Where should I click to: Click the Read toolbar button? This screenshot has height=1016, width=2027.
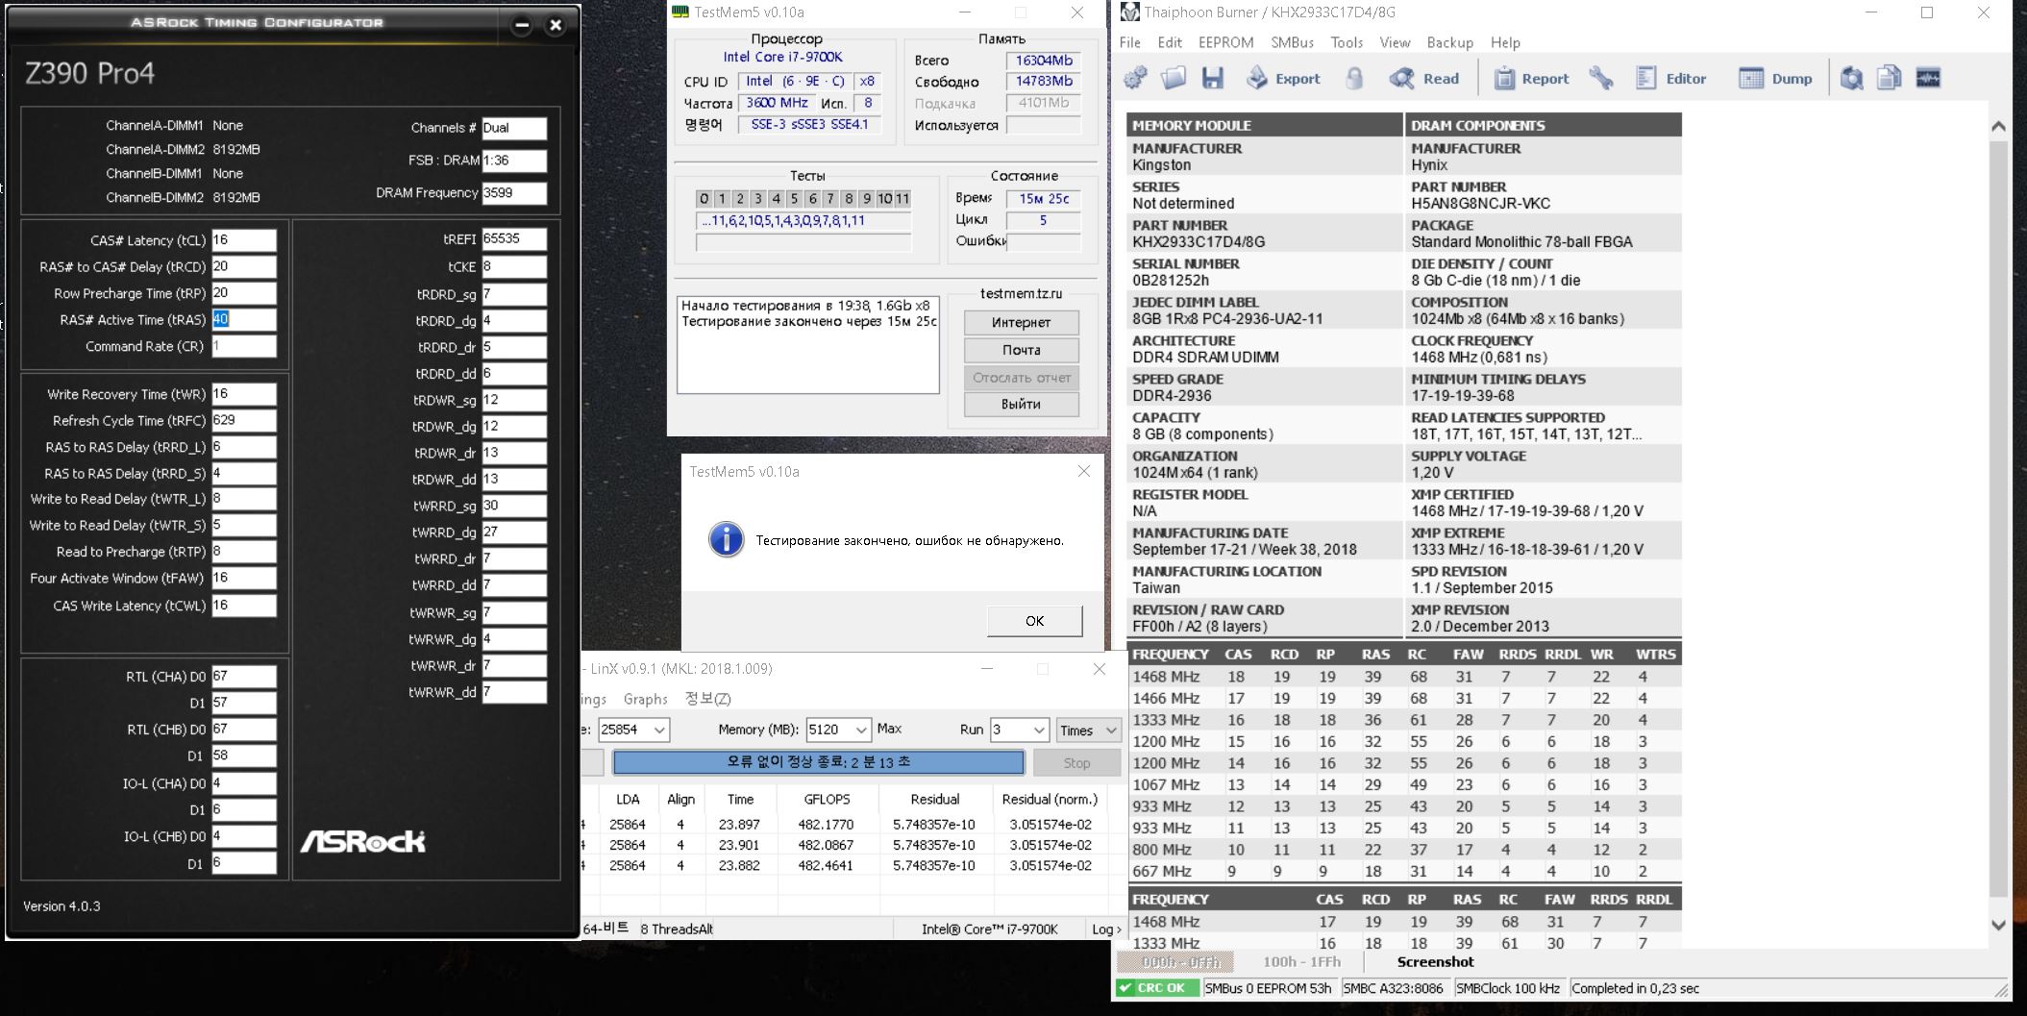1424,79
